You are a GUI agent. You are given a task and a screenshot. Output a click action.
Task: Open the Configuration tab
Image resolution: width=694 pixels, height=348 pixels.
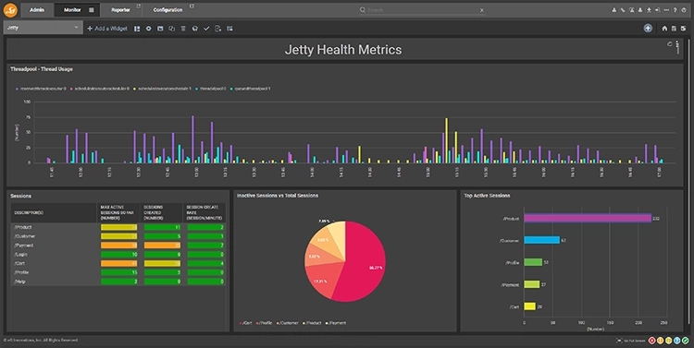tap(167, 10)
